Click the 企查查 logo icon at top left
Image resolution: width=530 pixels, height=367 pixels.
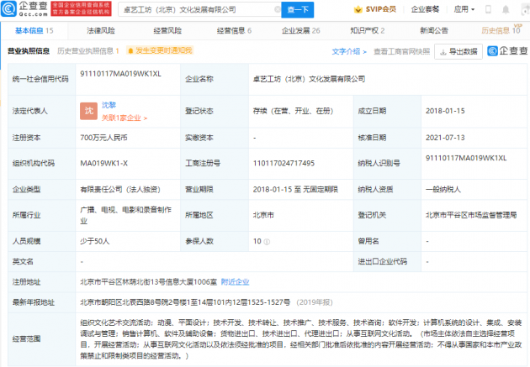[x=8, y=8]
